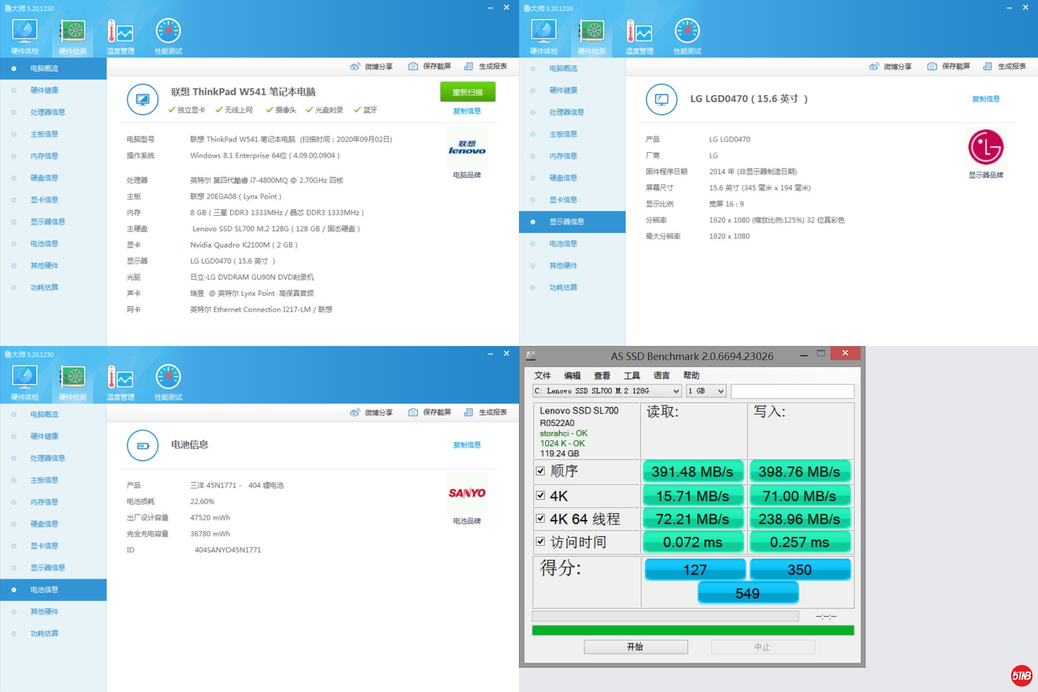Open 性能测试 in the top-right window toolbar
Image resolution: width=1038 pixels, height=692 pixels.
687,37
